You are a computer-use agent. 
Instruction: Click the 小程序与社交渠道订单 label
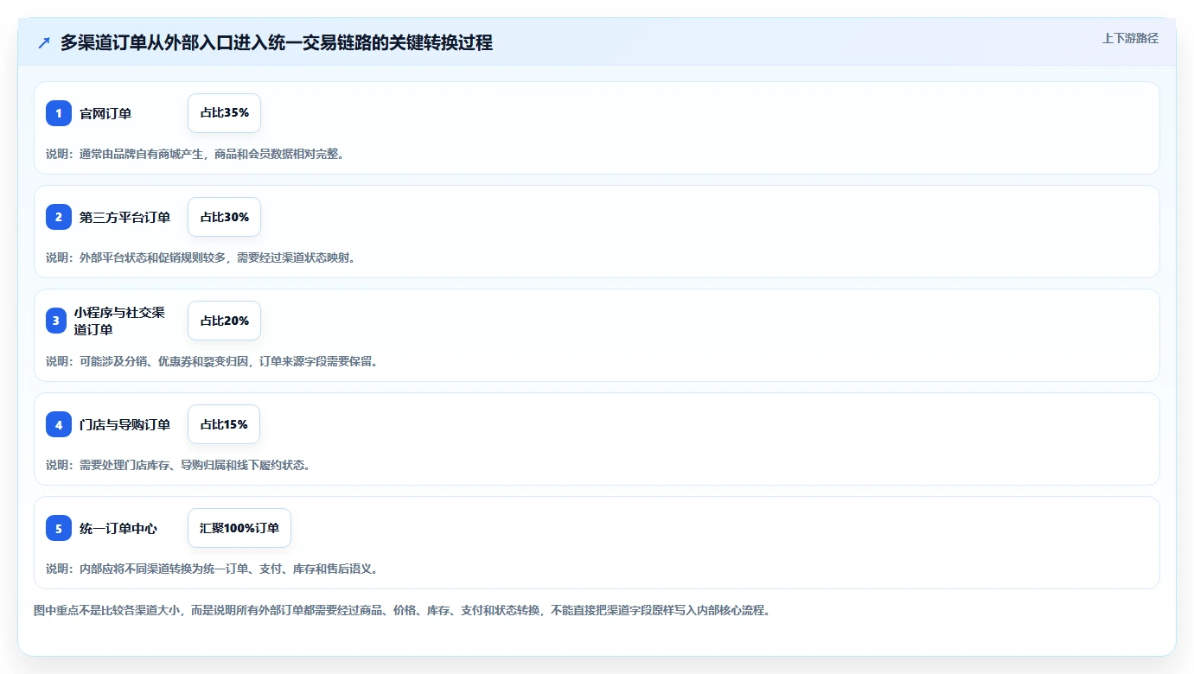119,321
